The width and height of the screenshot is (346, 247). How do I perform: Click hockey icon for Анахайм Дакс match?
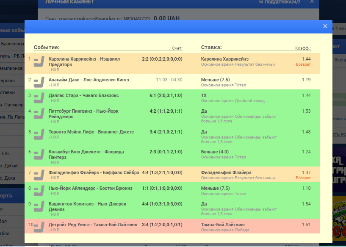pyautogui.click(x=39, y=82)
